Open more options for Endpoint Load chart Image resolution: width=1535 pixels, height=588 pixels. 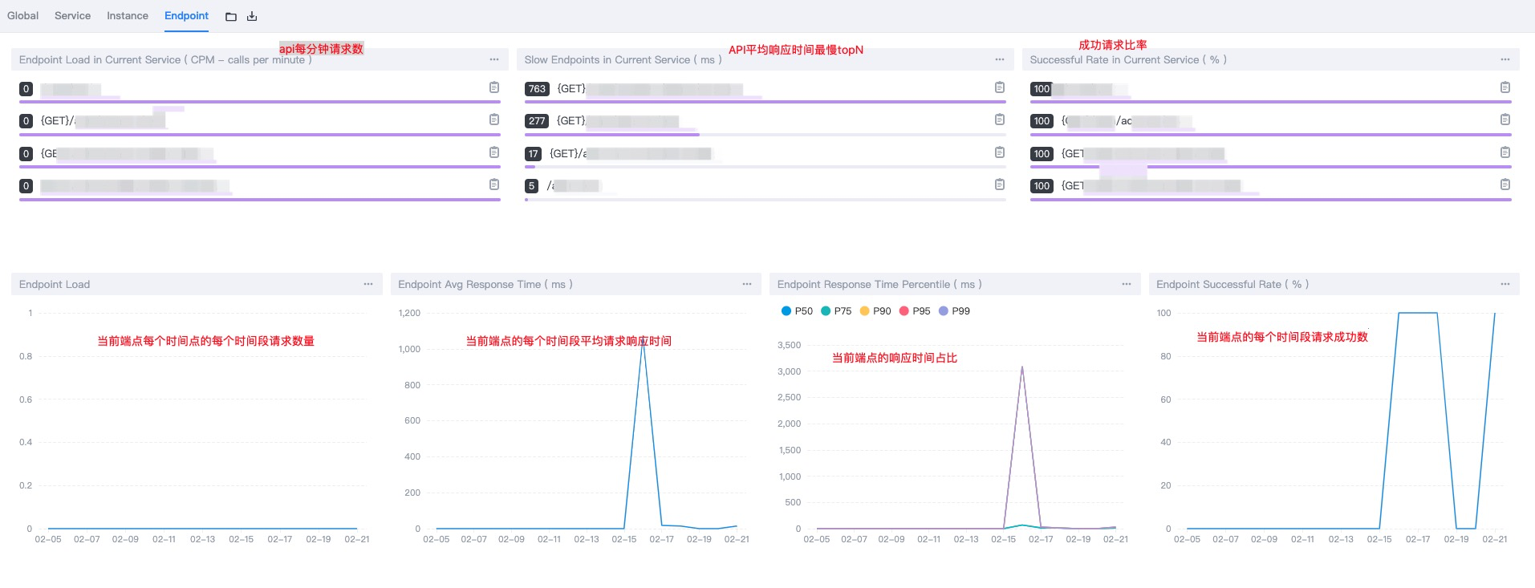[368, 284]
